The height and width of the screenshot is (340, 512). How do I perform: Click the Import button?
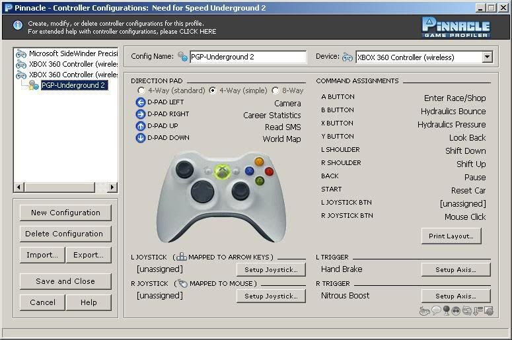coord(42,255)
